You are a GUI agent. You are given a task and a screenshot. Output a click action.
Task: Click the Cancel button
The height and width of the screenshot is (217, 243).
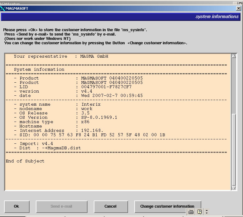111,207
